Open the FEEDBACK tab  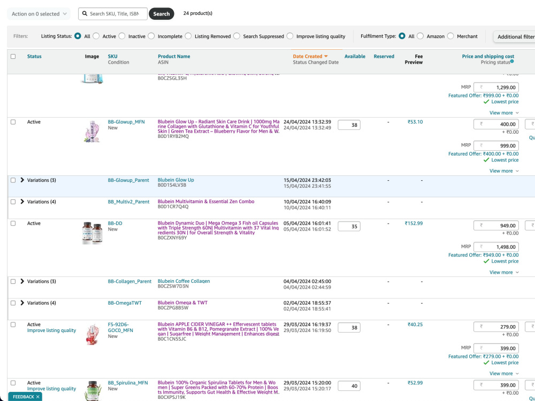(24, 397)
